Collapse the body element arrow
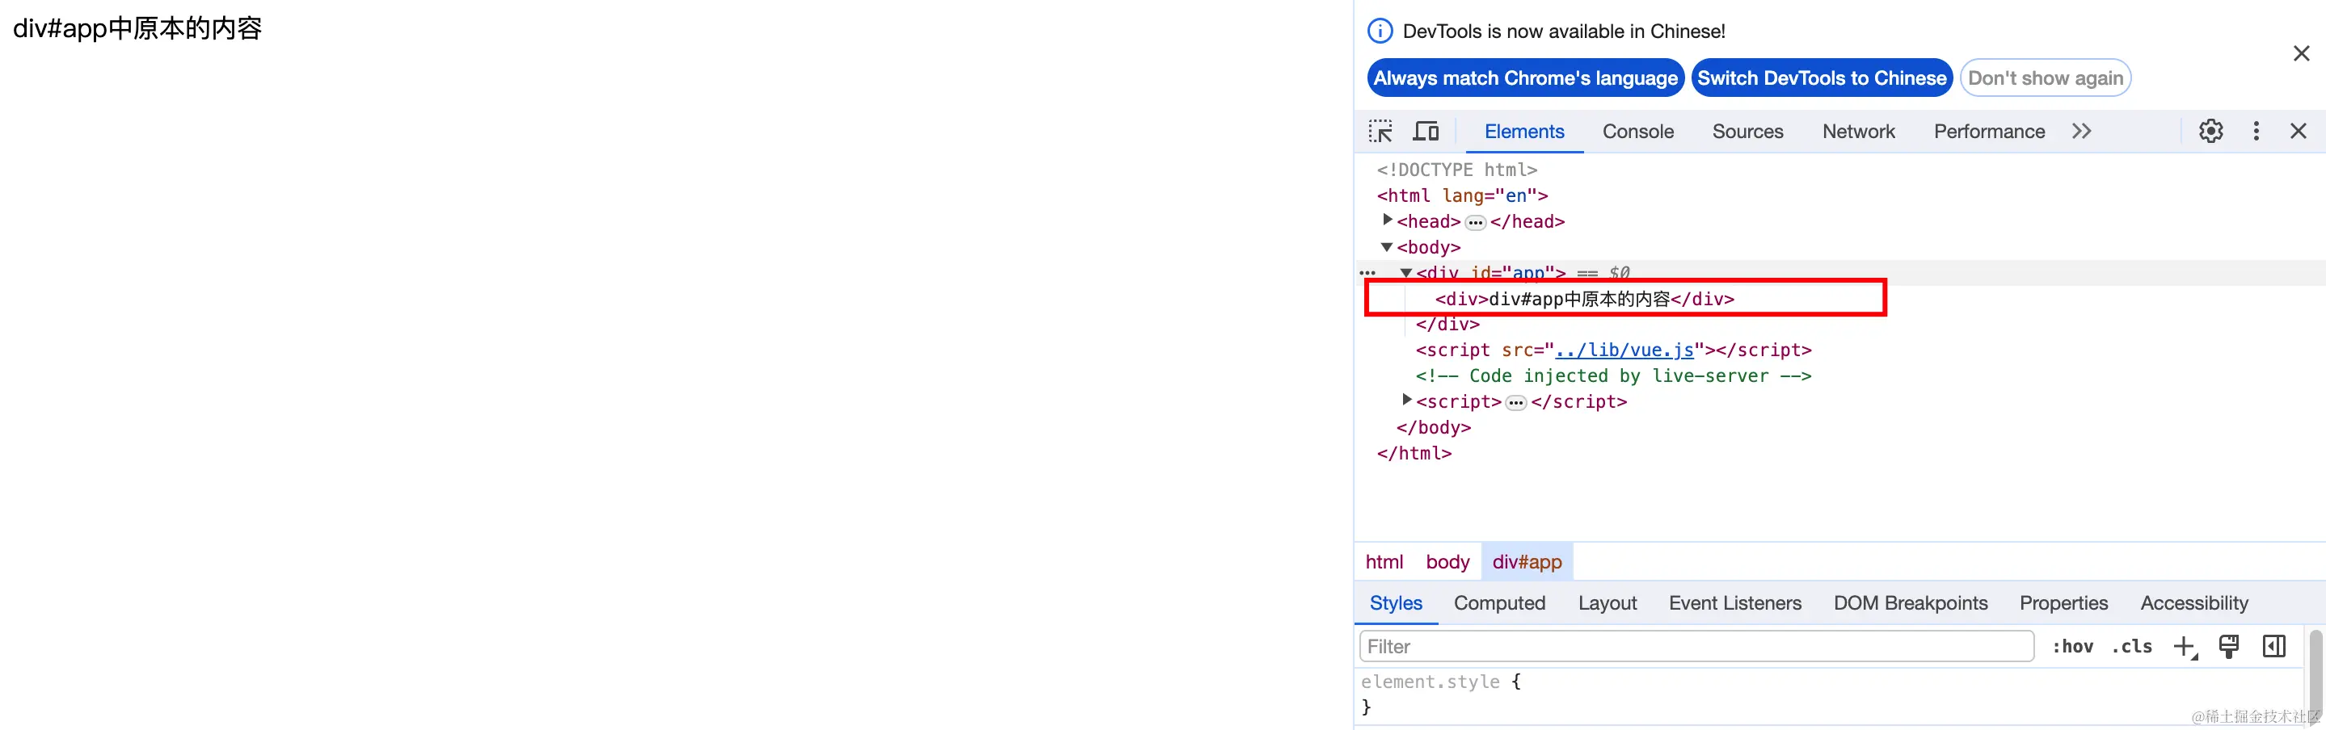The height and width of the screenshot is (730, 2326). [1387, 247]
